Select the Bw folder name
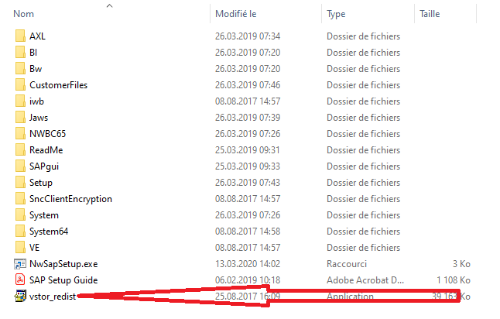Screen dimensions: 500x319 [36, 69]
